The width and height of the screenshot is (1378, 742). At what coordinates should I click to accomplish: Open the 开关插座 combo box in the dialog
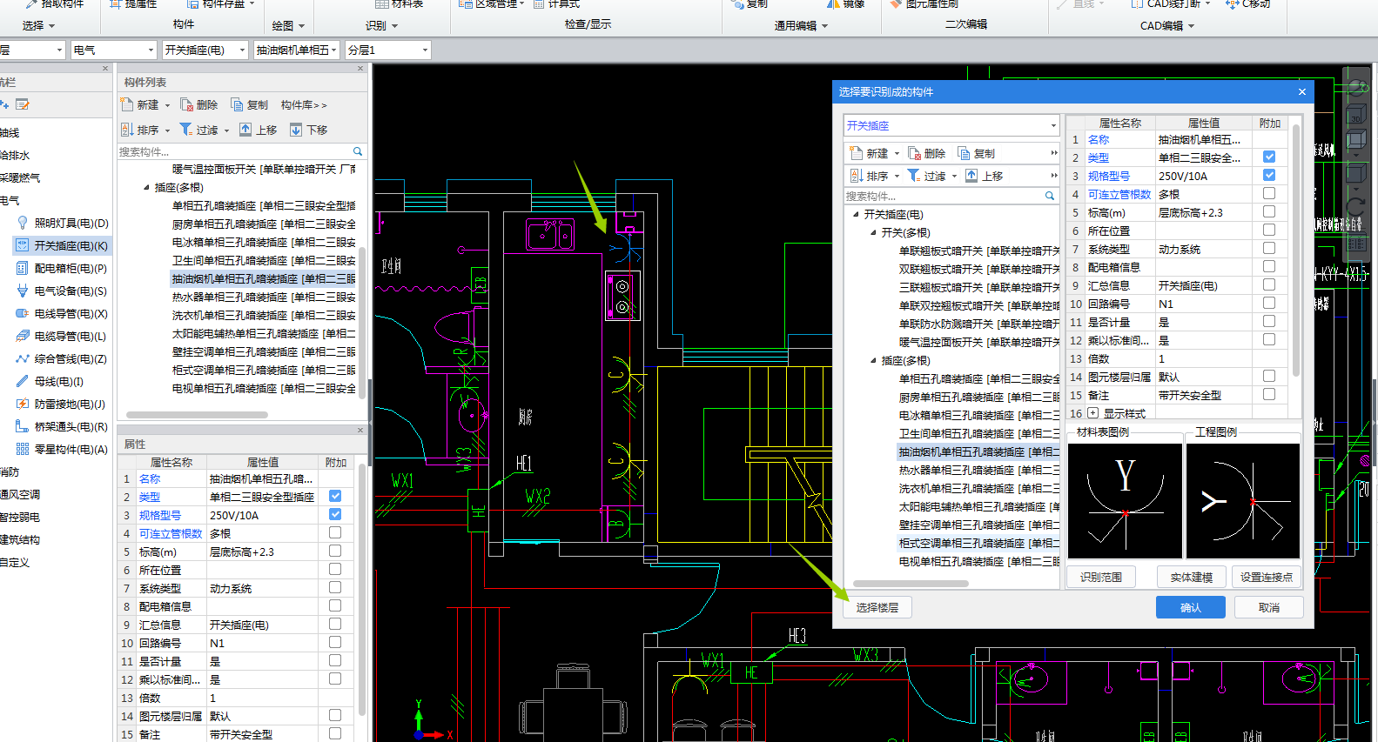pos(951,126)
